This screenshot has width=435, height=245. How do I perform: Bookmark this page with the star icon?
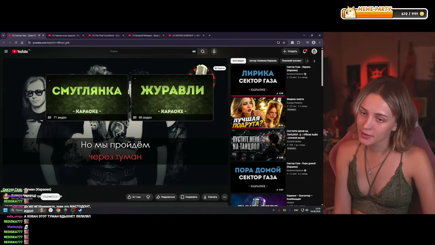(284, 43)
